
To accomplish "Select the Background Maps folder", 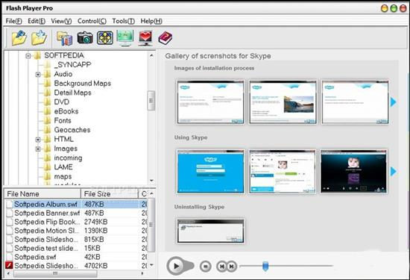I will 82,84.
